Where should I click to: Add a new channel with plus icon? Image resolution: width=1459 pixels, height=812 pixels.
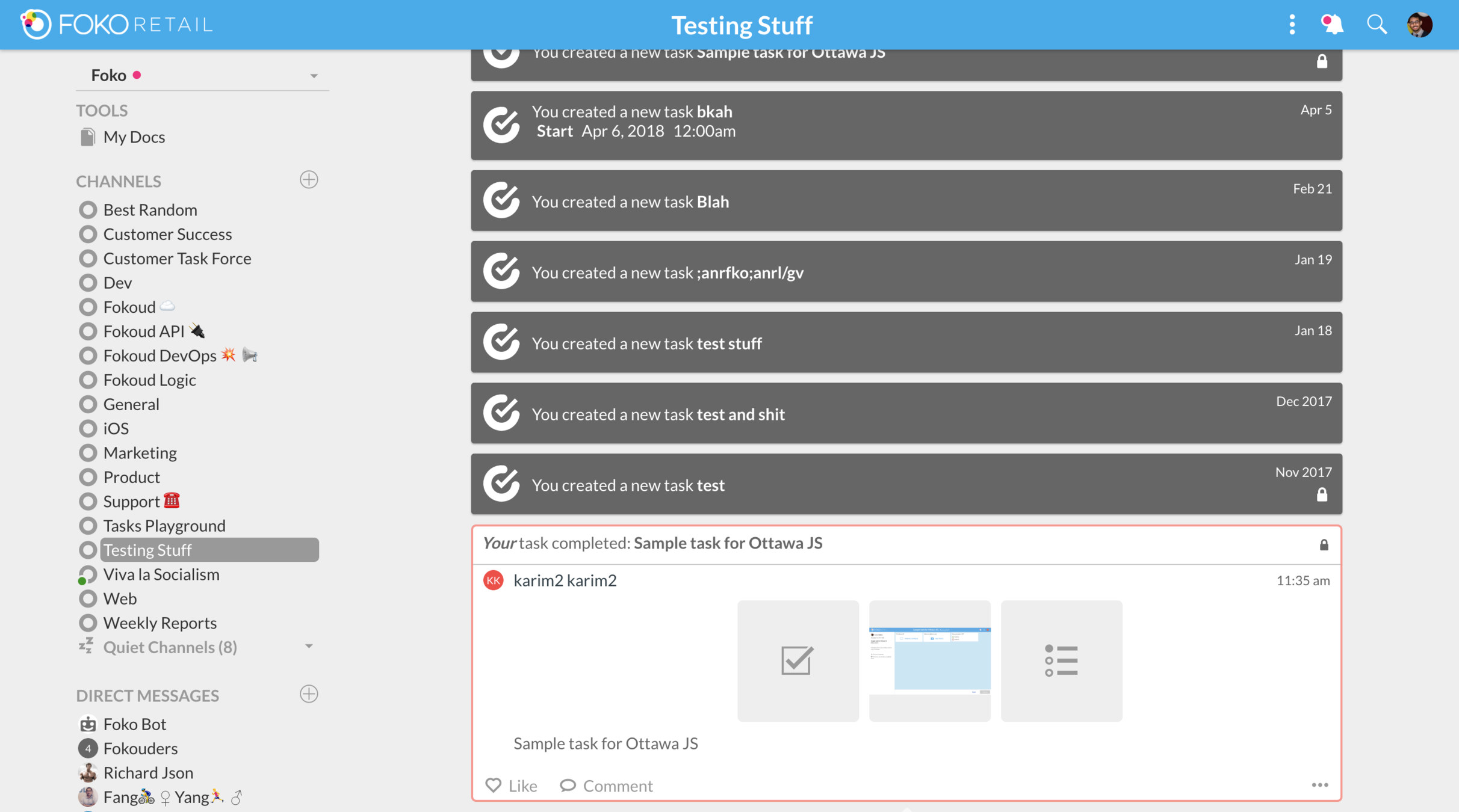pyautogui.click(x=309, y=180)
